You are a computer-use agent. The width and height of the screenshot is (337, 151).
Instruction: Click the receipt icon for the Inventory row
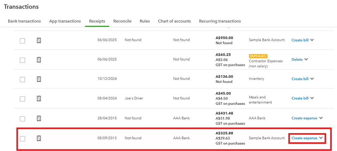coord(39,79)
